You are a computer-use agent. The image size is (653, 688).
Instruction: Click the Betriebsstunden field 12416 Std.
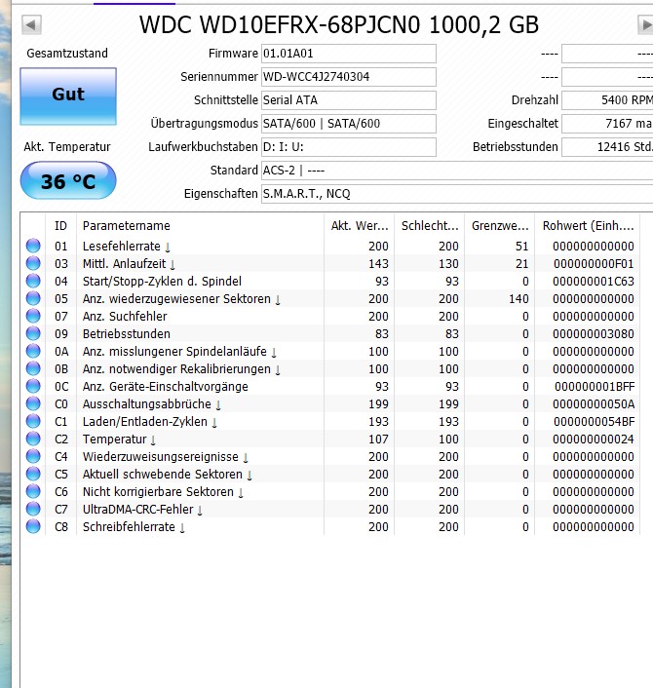[x=607, y=146]
